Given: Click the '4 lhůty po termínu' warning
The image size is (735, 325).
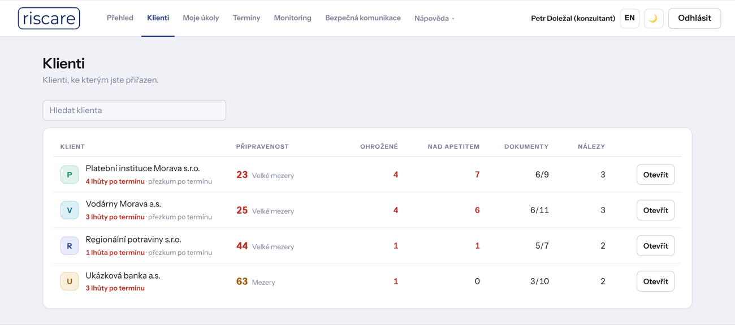Looking at the screenshot, I should click(x=115, y=181).
